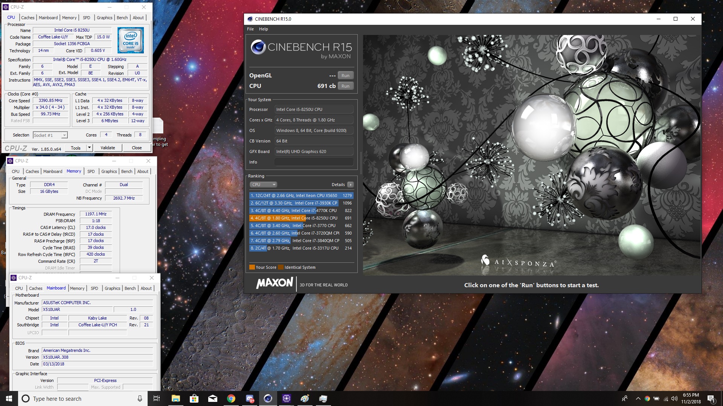Run the CPU benchmark
The image size is (723, 406).
pos(345,86)
